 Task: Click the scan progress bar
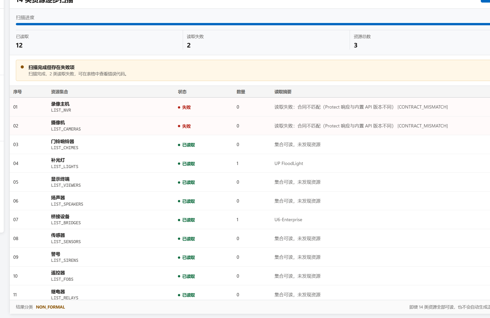click(253, 24)
